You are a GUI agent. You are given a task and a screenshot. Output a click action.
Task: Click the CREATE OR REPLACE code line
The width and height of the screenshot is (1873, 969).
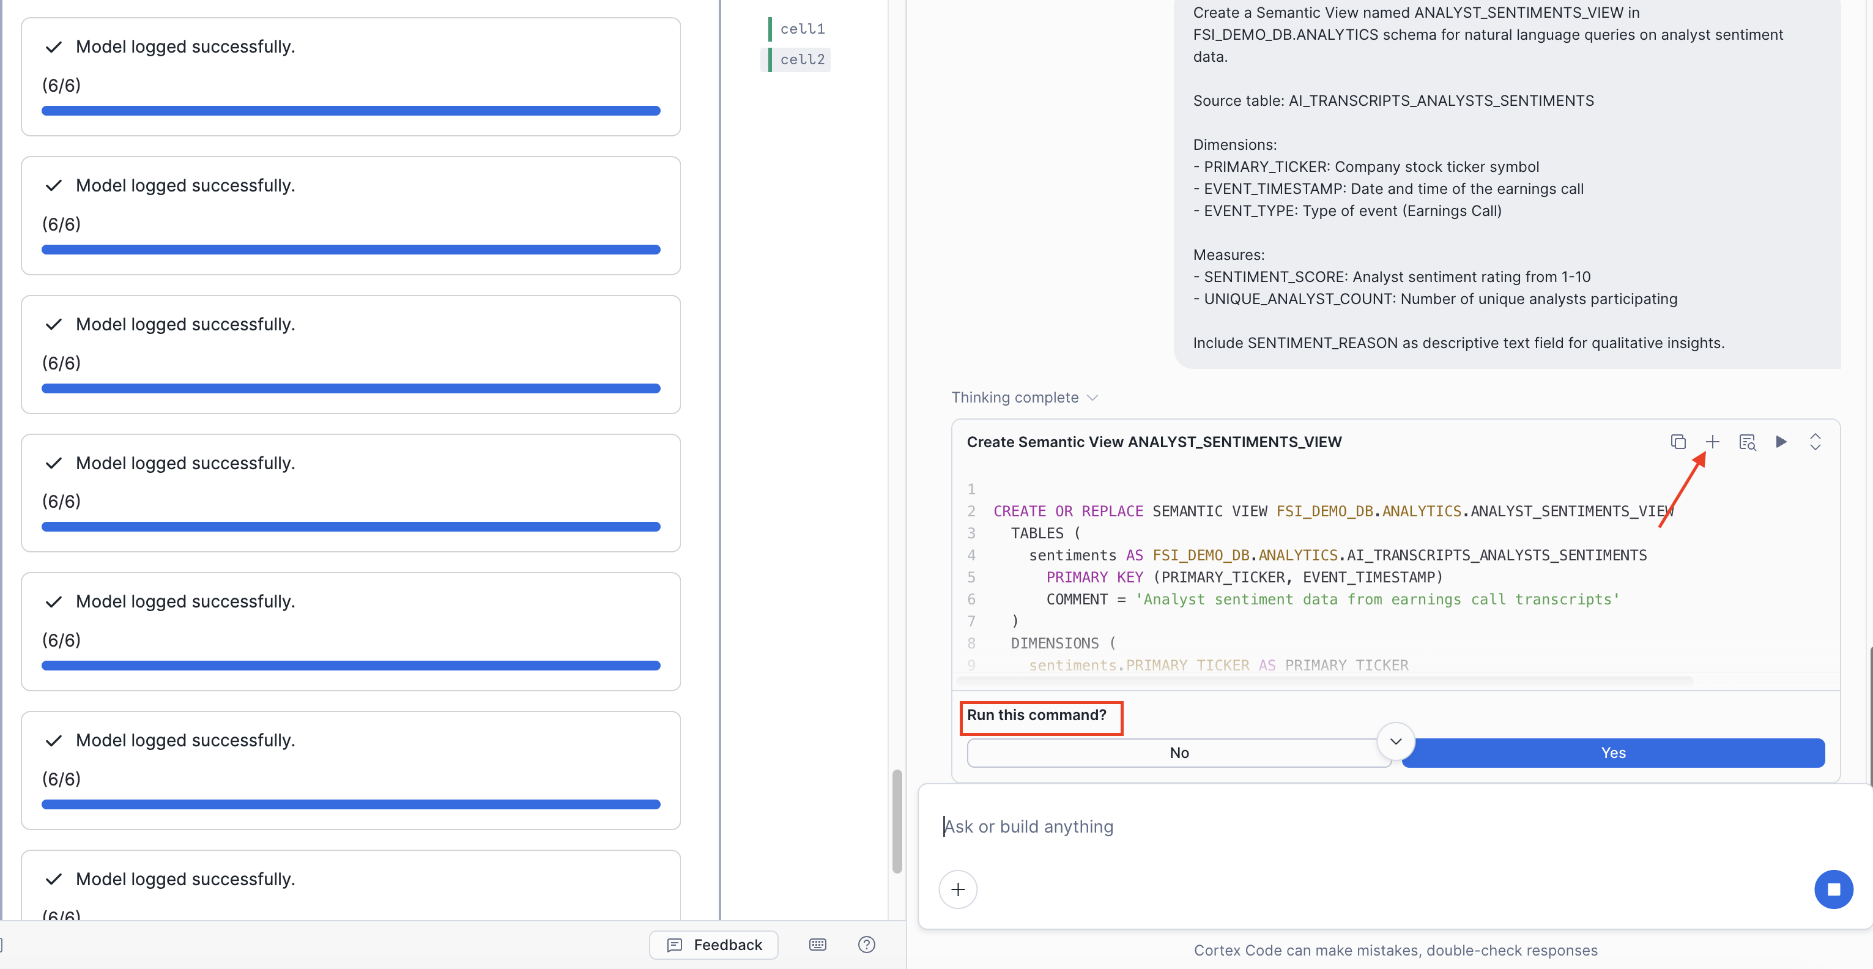pyautogui.click(x=1333, y=511)
